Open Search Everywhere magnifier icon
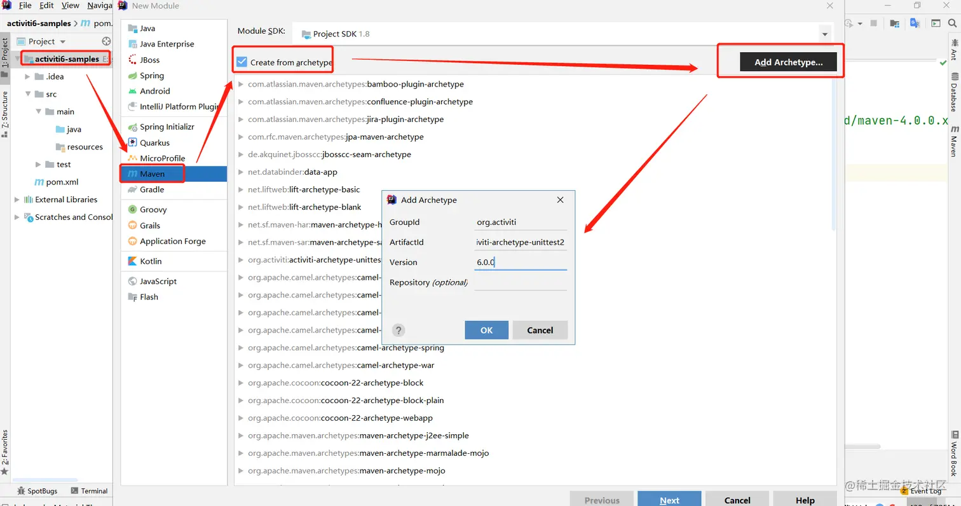This screenshot has width=961, height=506. click(x=953, y=24)
